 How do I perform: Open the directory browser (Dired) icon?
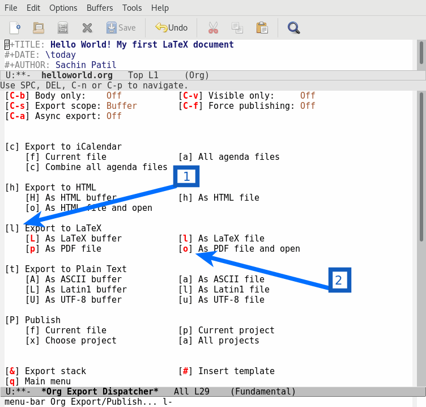pyautogui.click(x=63, y=27)
